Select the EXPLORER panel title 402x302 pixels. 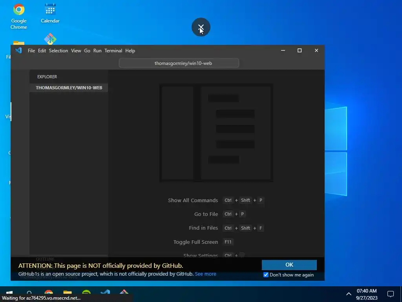point(47,77)
